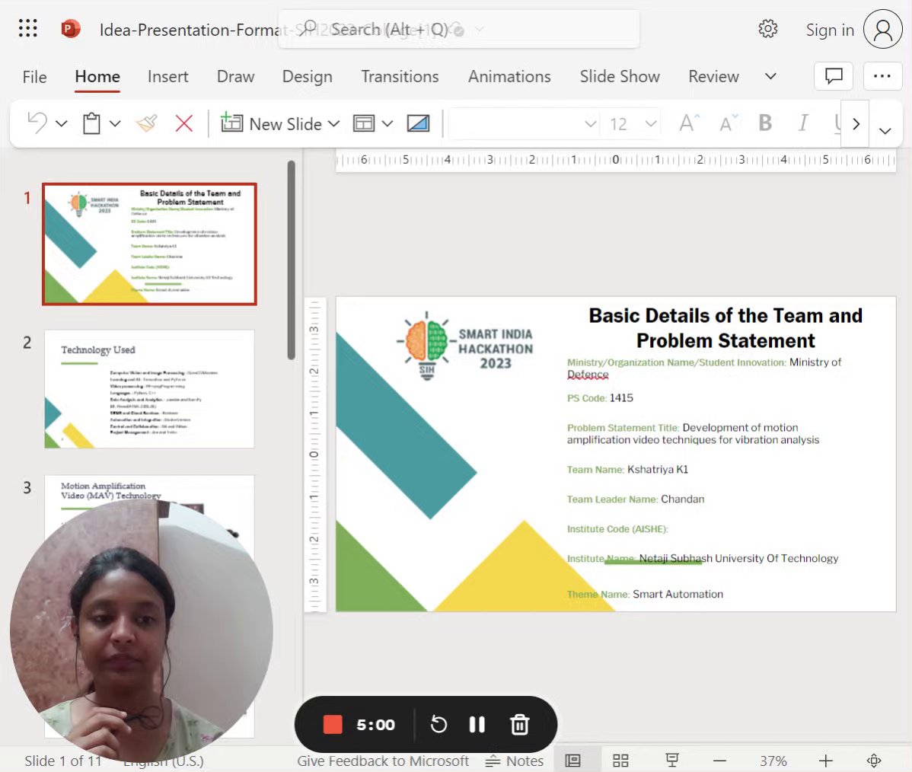Decrease font size with small A
The image size is (912, 772).
(x=728, y=123)
